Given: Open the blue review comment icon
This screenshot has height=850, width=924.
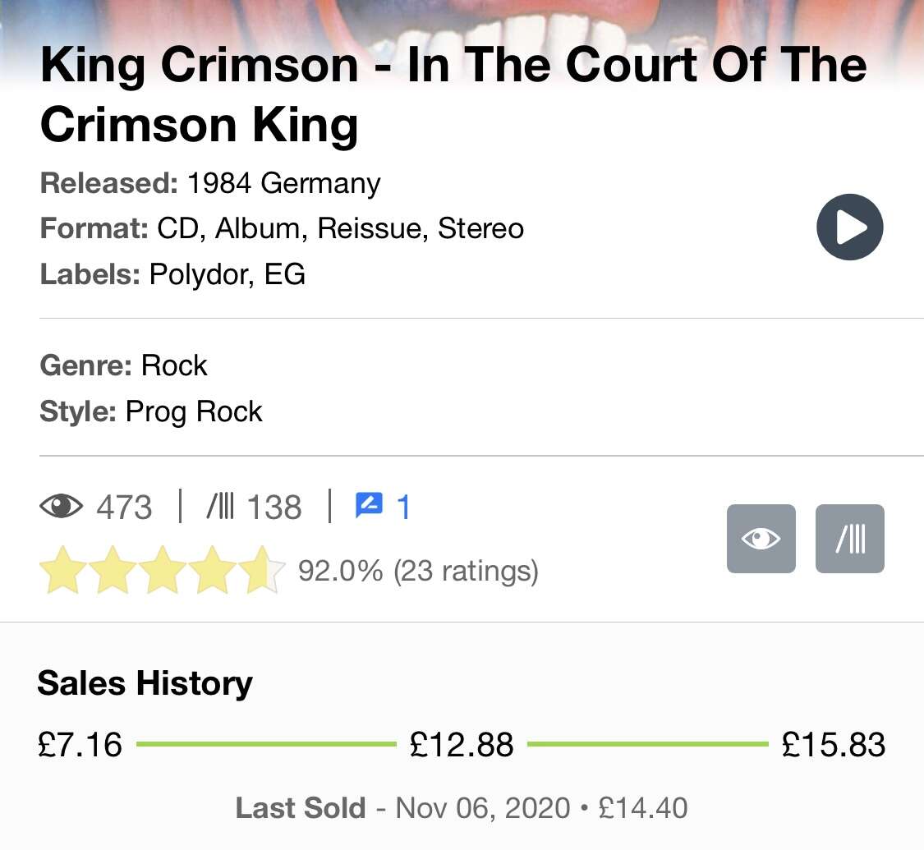Looking at the screenshot, I should coord(369,506).
